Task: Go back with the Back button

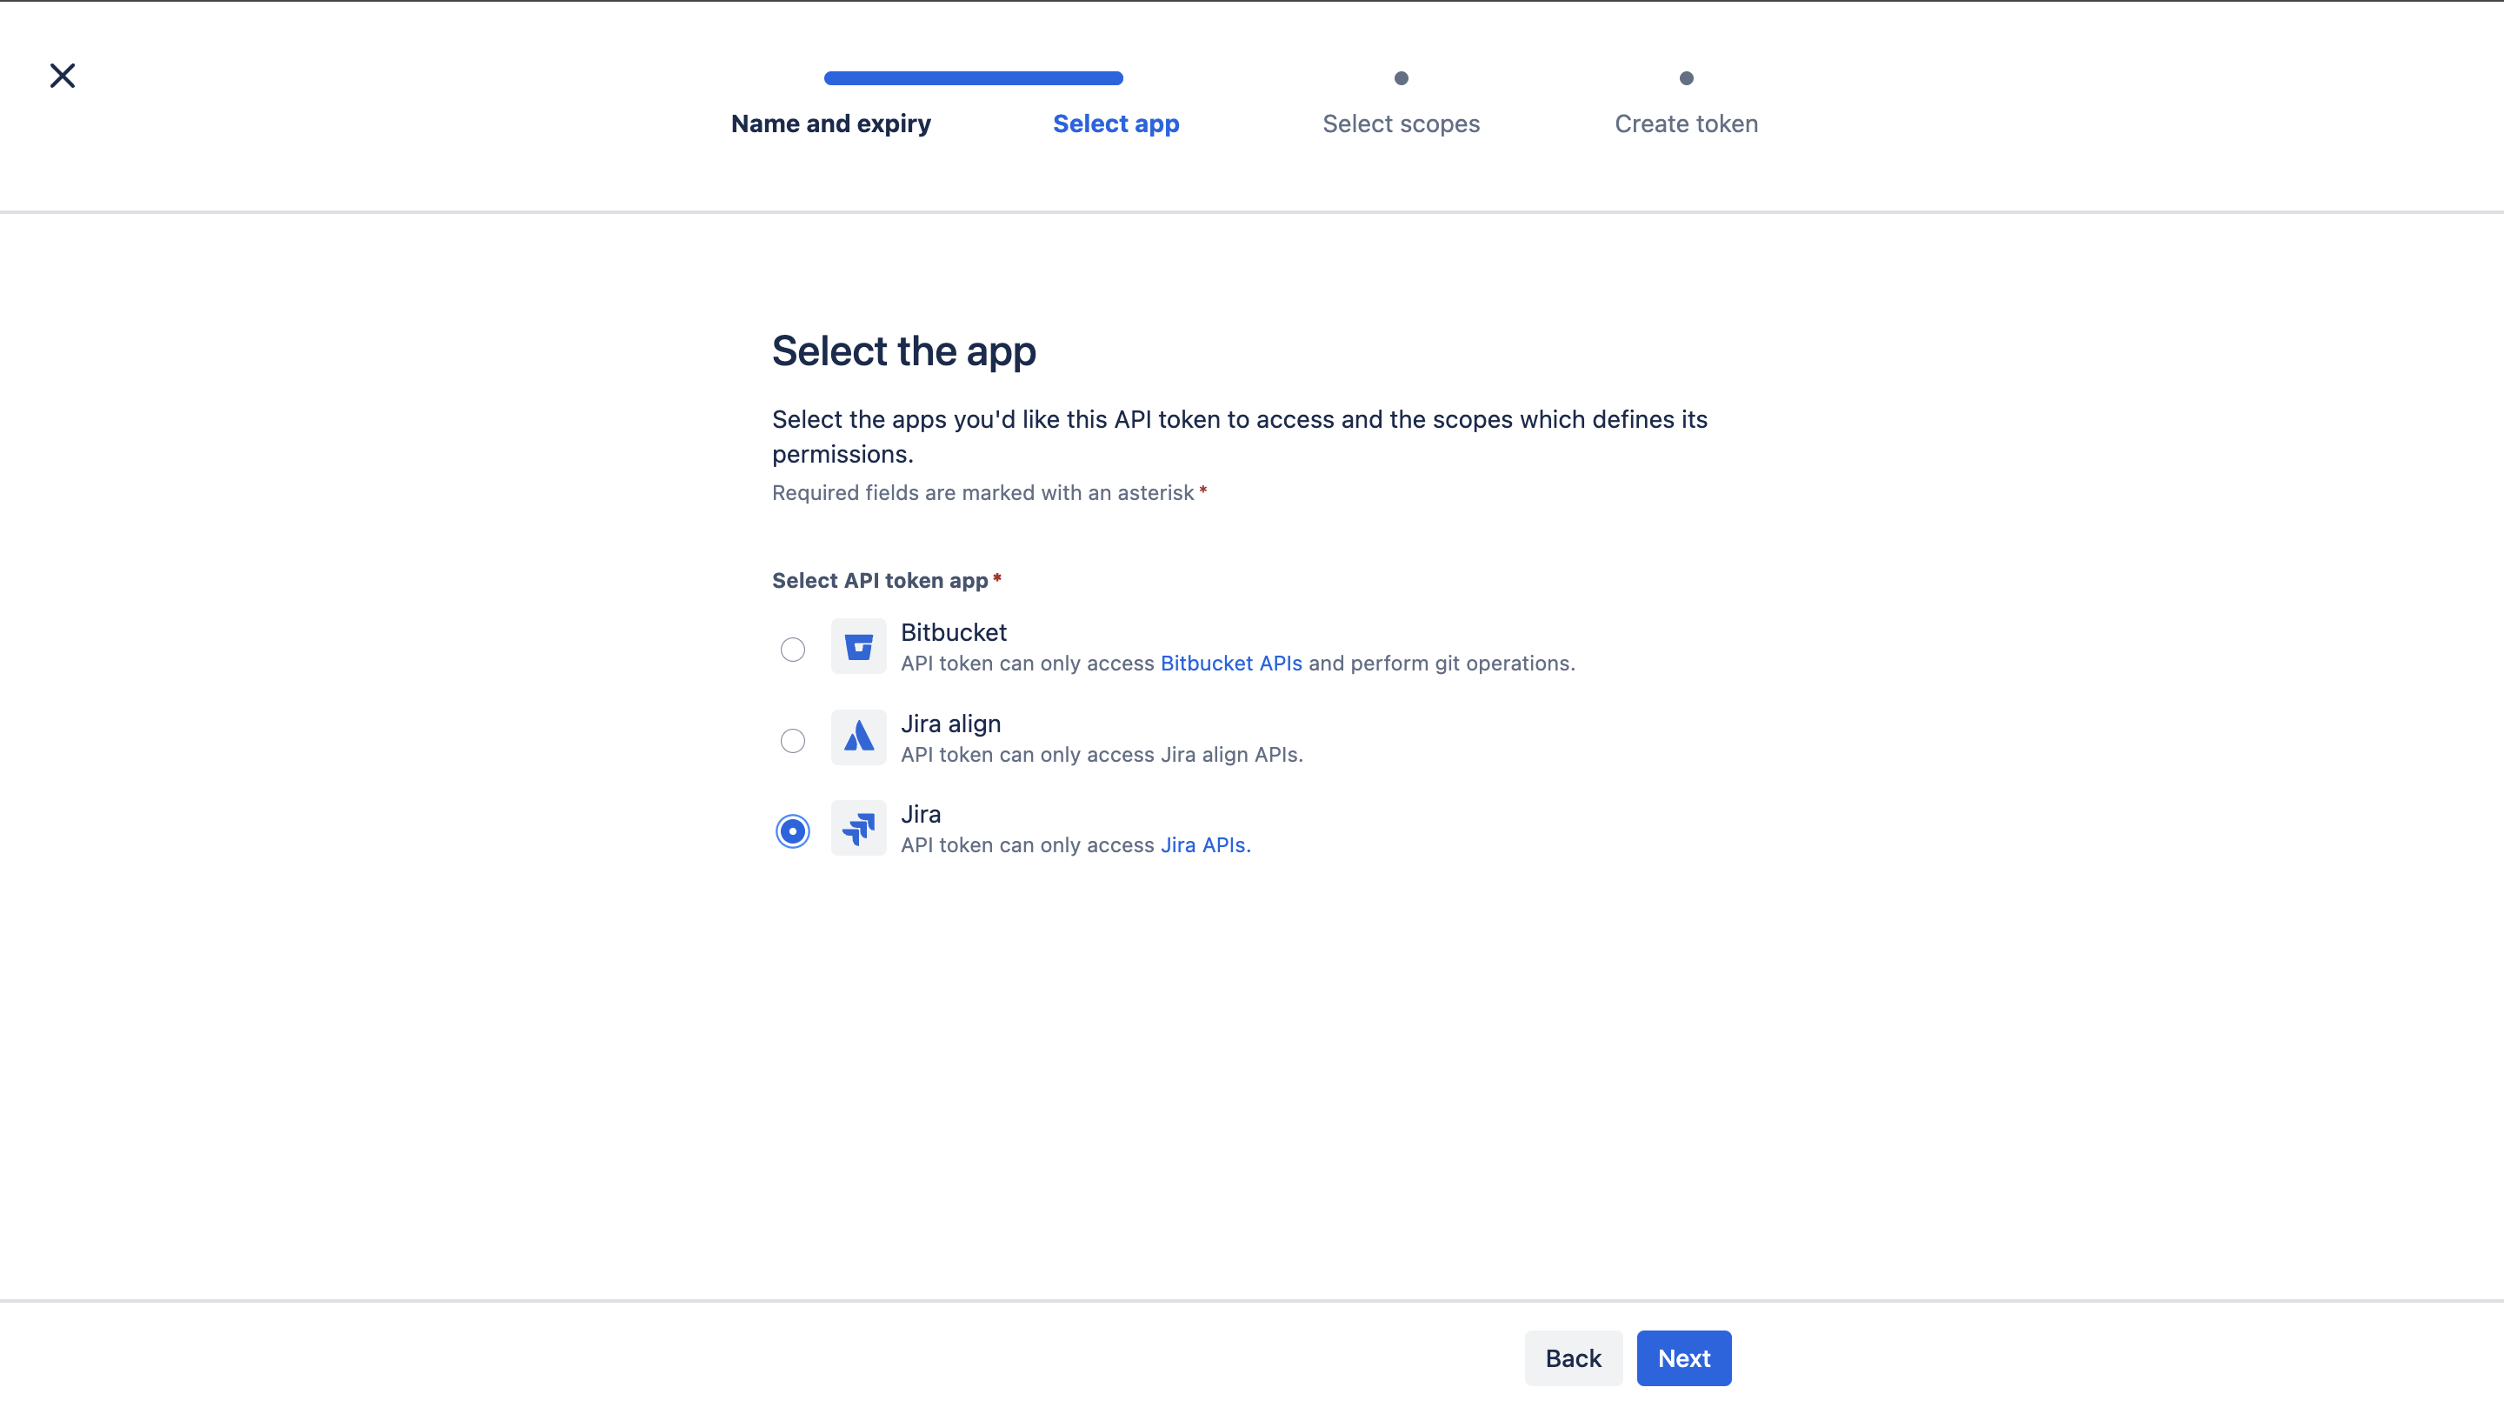Action: (x=1572, y=1358)
